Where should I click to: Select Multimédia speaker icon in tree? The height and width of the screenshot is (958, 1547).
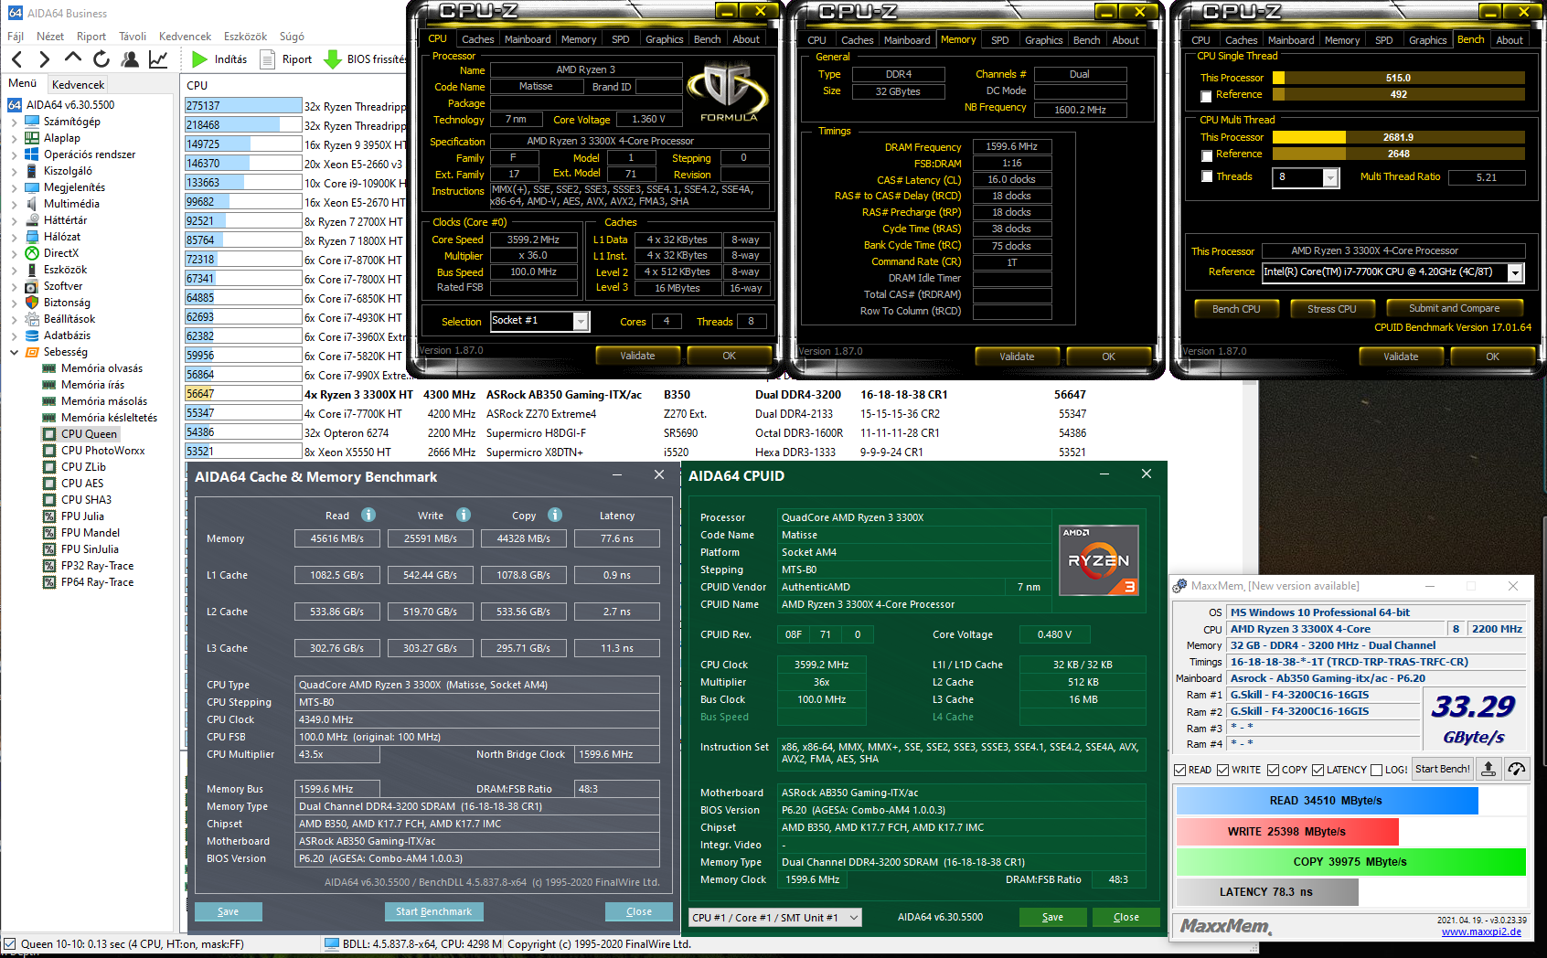pyautogui.click(x=33, y=204)
